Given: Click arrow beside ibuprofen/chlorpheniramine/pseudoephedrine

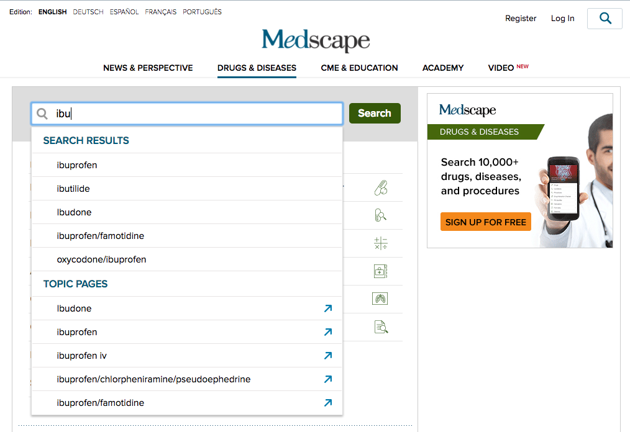Looking at the screenshot, I should 328,379.
